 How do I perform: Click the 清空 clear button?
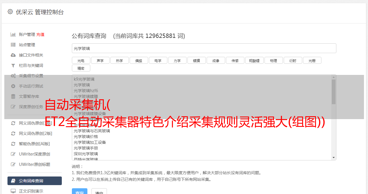click(99, 191)
